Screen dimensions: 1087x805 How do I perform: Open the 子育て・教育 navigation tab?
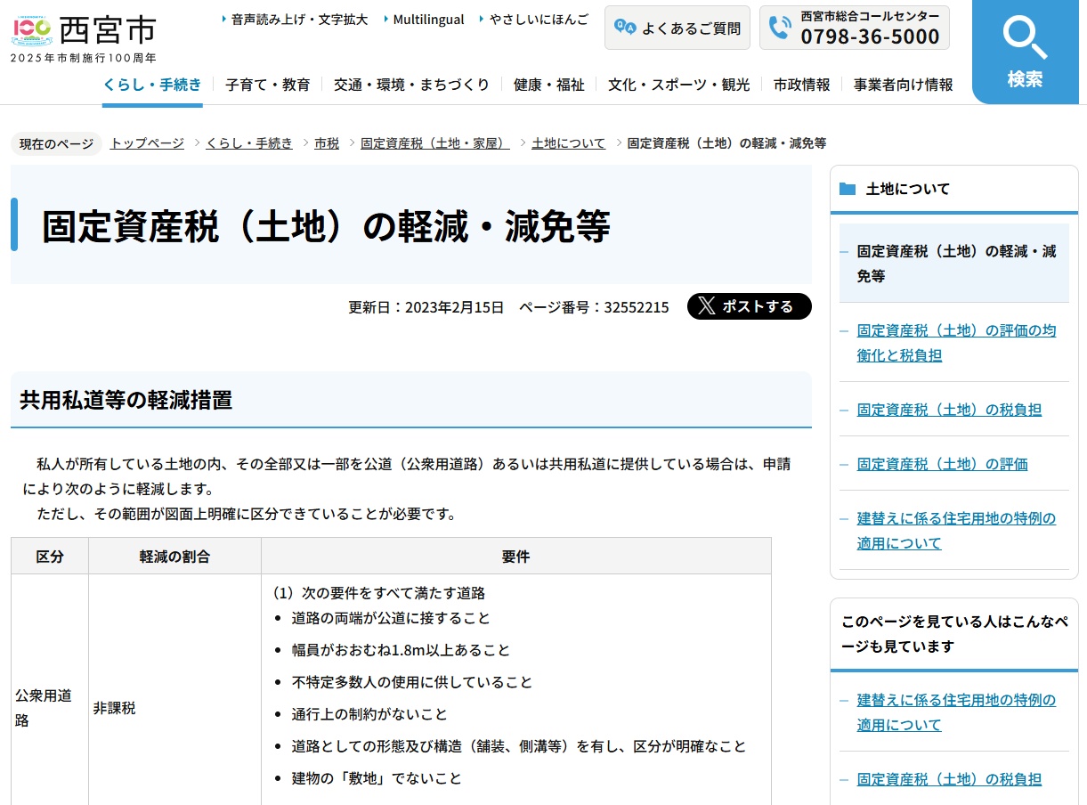[x=268, y=85]
